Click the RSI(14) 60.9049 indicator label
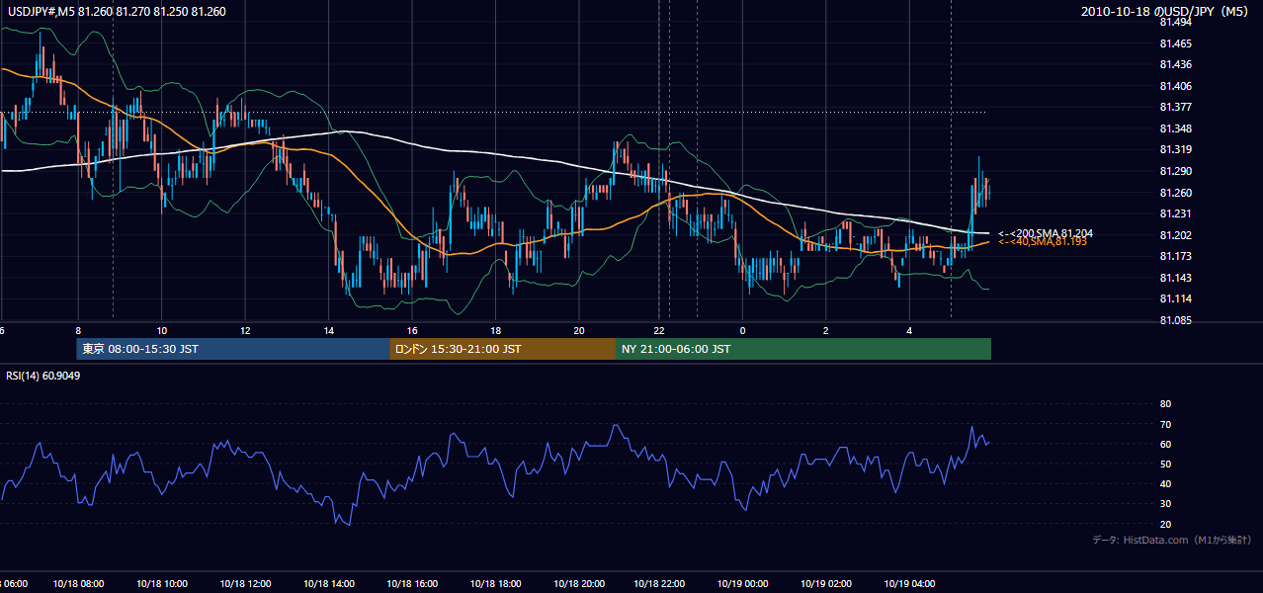This screenshot has height=593, width=1263. [43, 376]
